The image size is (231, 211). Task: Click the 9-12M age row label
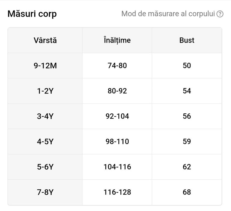pos(45,66)
